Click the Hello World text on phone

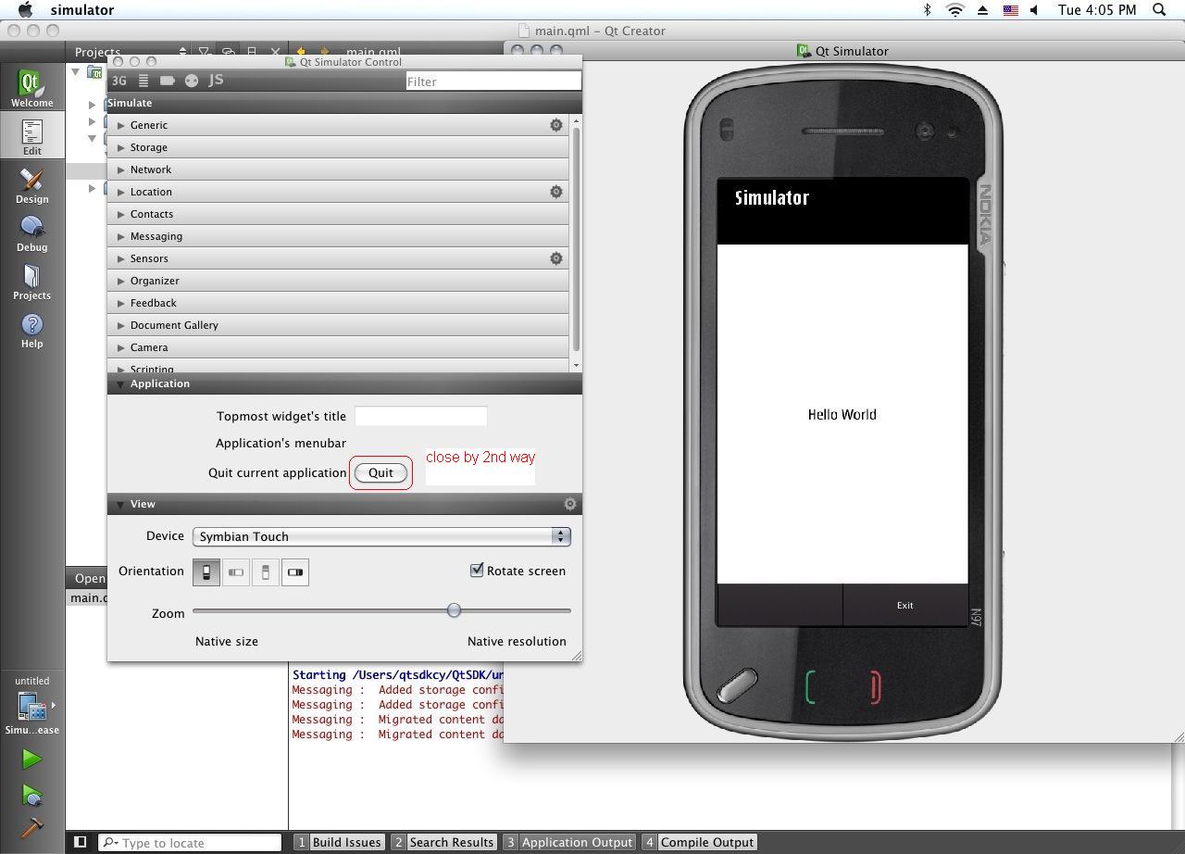pyautogui.click(x=842, y=415)
